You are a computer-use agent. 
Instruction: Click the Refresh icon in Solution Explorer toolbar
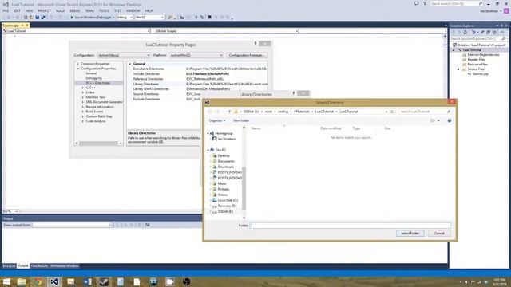tap(482, 32)
